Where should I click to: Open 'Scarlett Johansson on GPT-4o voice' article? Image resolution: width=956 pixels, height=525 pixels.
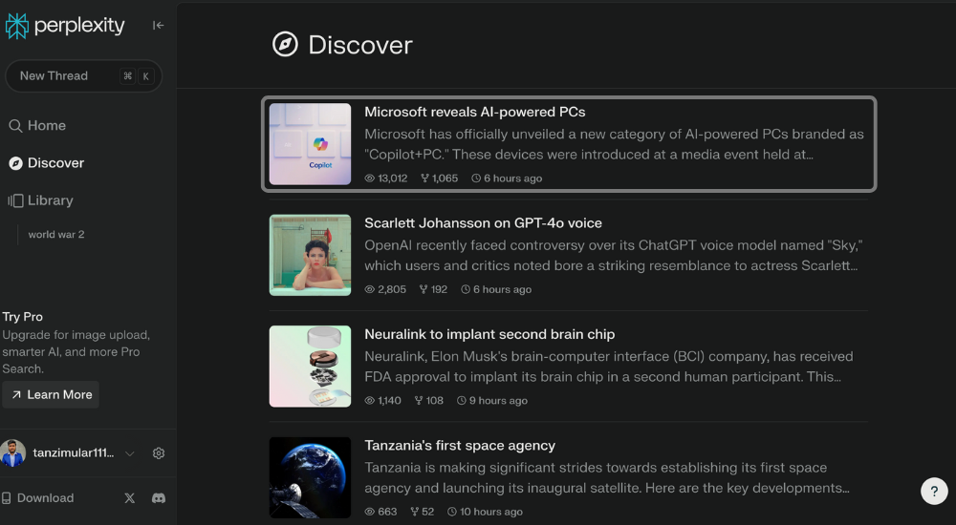point(483,223)
